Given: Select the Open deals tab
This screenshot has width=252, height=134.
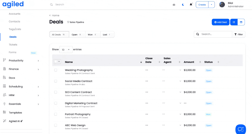Looking at the screenshot, I should pos(77,35).
